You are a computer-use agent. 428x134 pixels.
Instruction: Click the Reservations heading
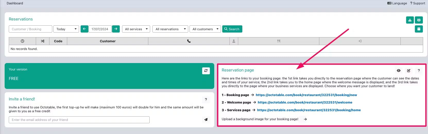point(21,19)
